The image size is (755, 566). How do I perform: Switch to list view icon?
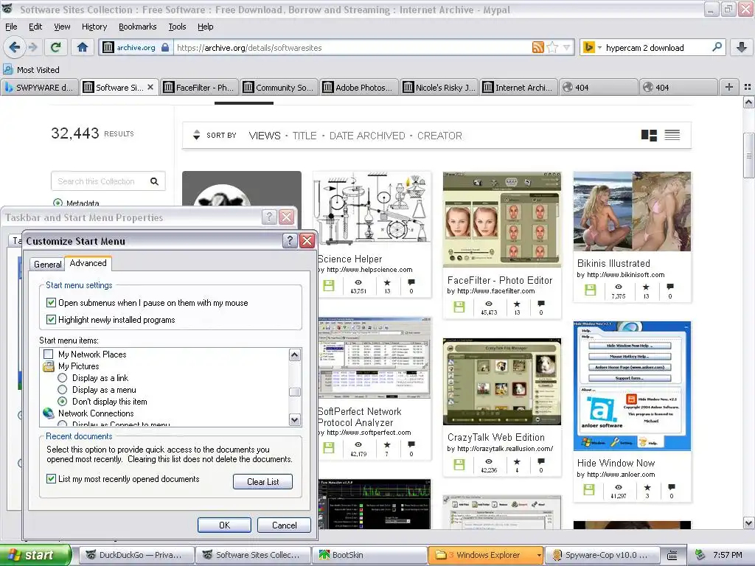point(672,136)
